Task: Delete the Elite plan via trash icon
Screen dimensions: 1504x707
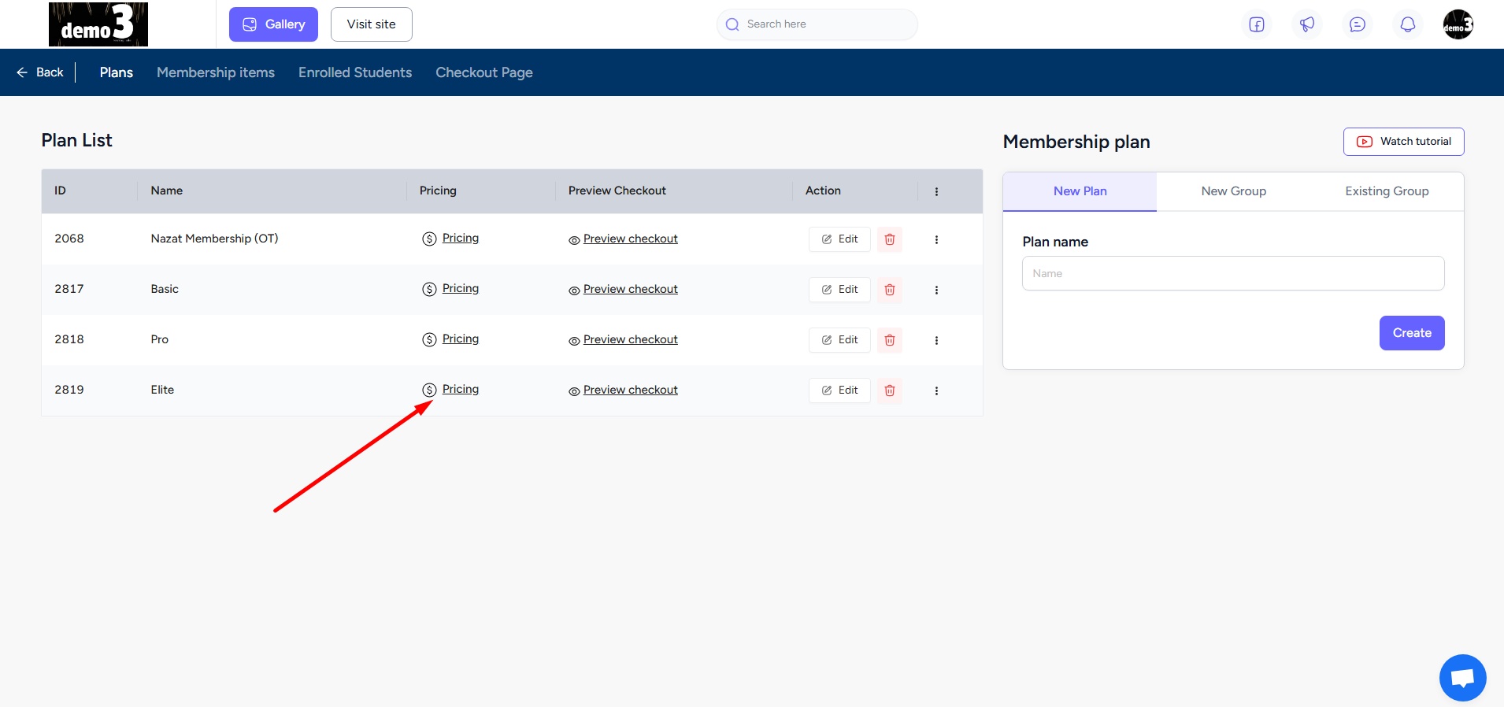Action: [890, 391]
